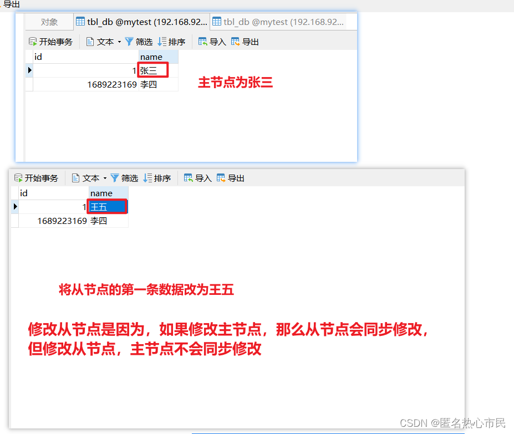Viewport: 514px width, 434px height.
Task: Click row marker beside 张三 row
Action: click(x=29, y=70)
